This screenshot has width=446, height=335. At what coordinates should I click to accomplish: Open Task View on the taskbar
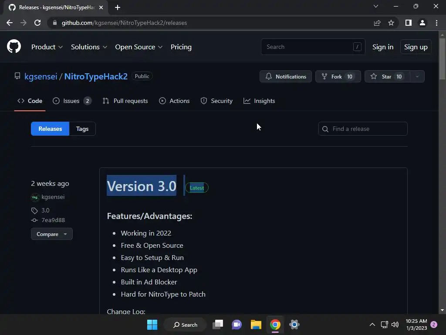pyautogui.click(x=218, y=325)
